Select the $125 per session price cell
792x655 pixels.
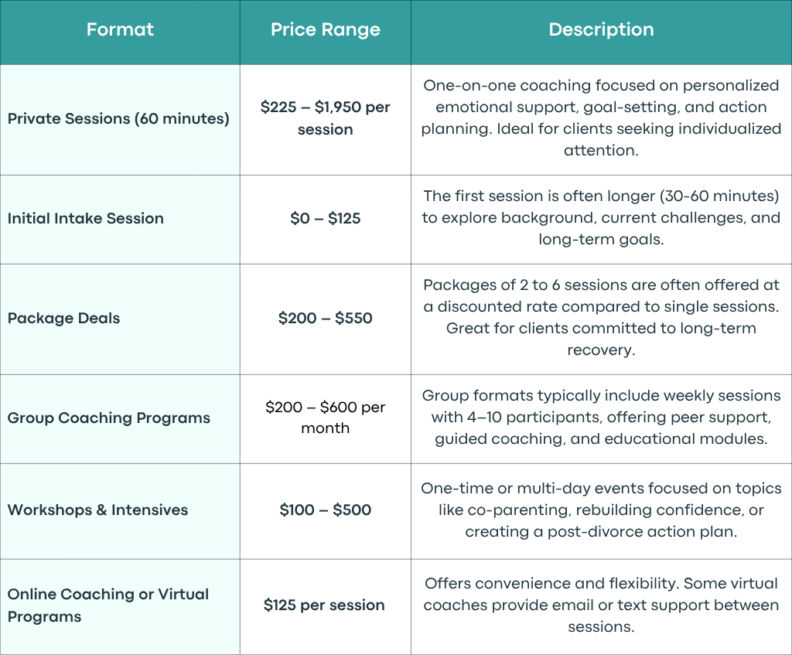(324, 605)
